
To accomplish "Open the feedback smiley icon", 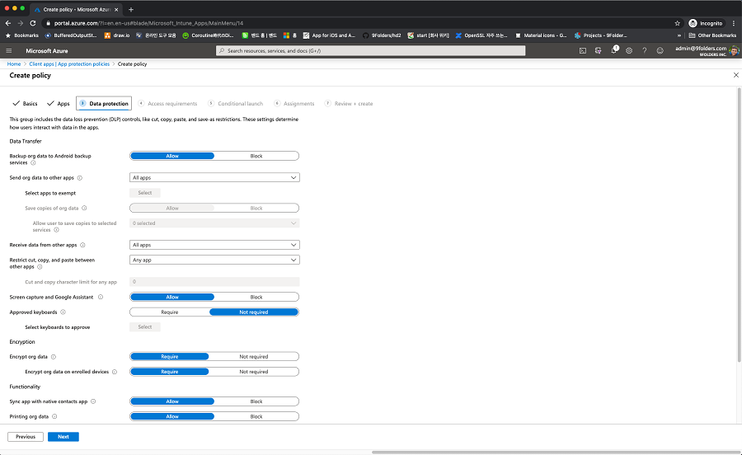I will tap(660, 50).
